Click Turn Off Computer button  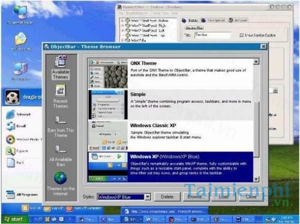83,208
